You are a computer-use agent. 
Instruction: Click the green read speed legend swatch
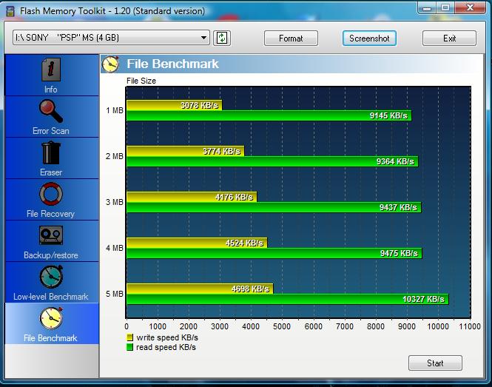pos(130,347)
